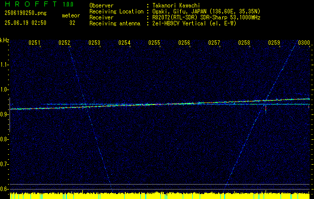Click the 0259 time marker
Screen dimensions: 314x199
pos(274,42)
